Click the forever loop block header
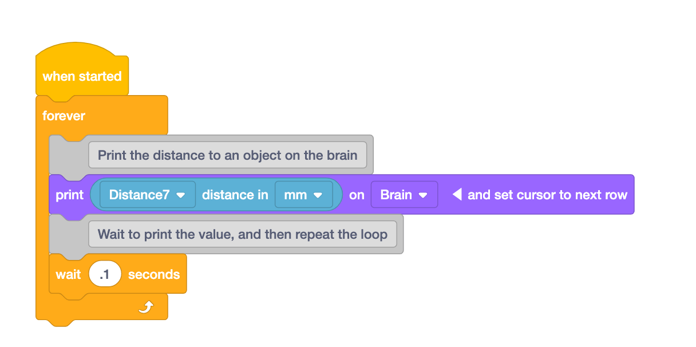Screen dimensions: 696x347 [x=65, y=116]
